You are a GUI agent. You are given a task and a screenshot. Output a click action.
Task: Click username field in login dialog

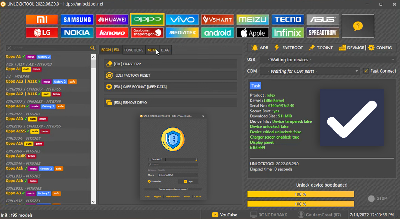pyautogui.click(x=173, y=159)
